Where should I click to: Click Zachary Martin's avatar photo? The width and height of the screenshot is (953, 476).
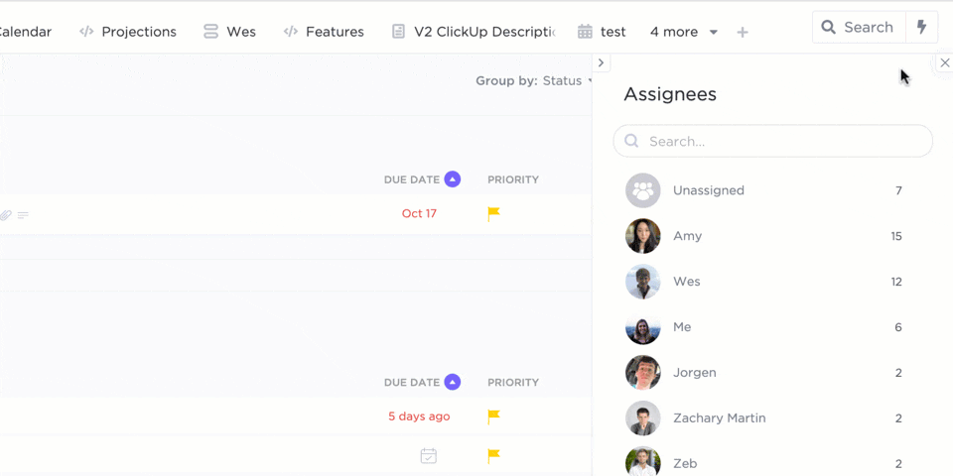coord(643,418)
